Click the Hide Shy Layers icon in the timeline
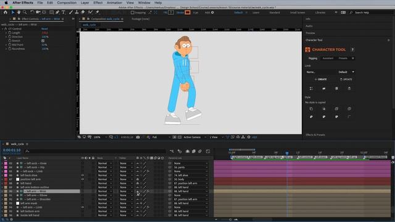 coord(188,151)
